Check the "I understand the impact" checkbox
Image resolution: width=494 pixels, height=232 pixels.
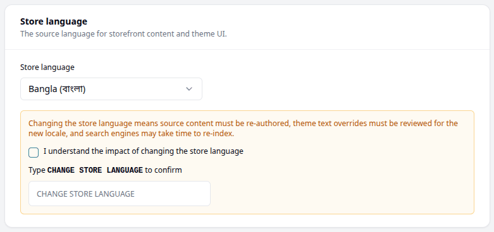click(x=34, y=153)
